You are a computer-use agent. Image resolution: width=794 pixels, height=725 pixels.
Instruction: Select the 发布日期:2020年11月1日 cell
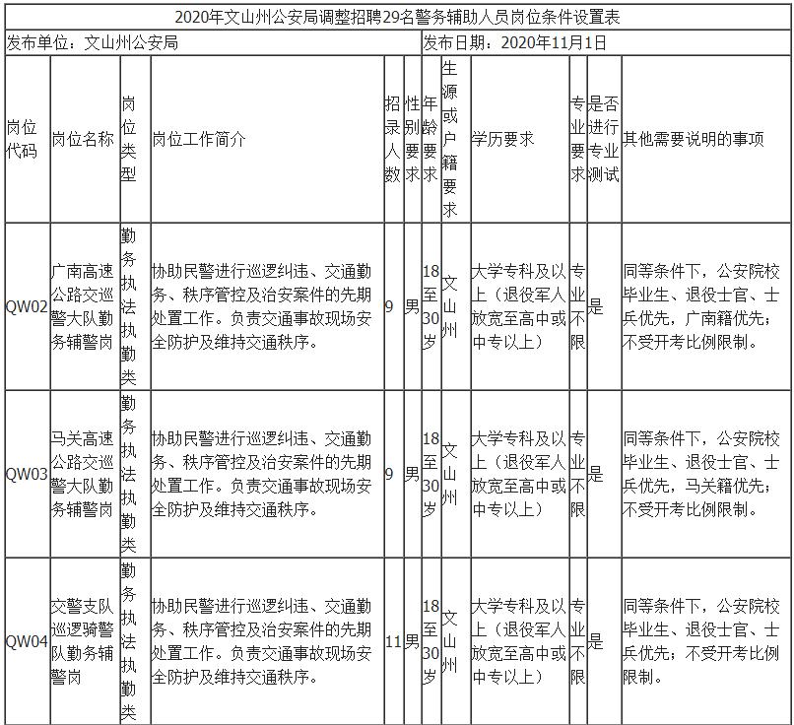pos(606,42)
